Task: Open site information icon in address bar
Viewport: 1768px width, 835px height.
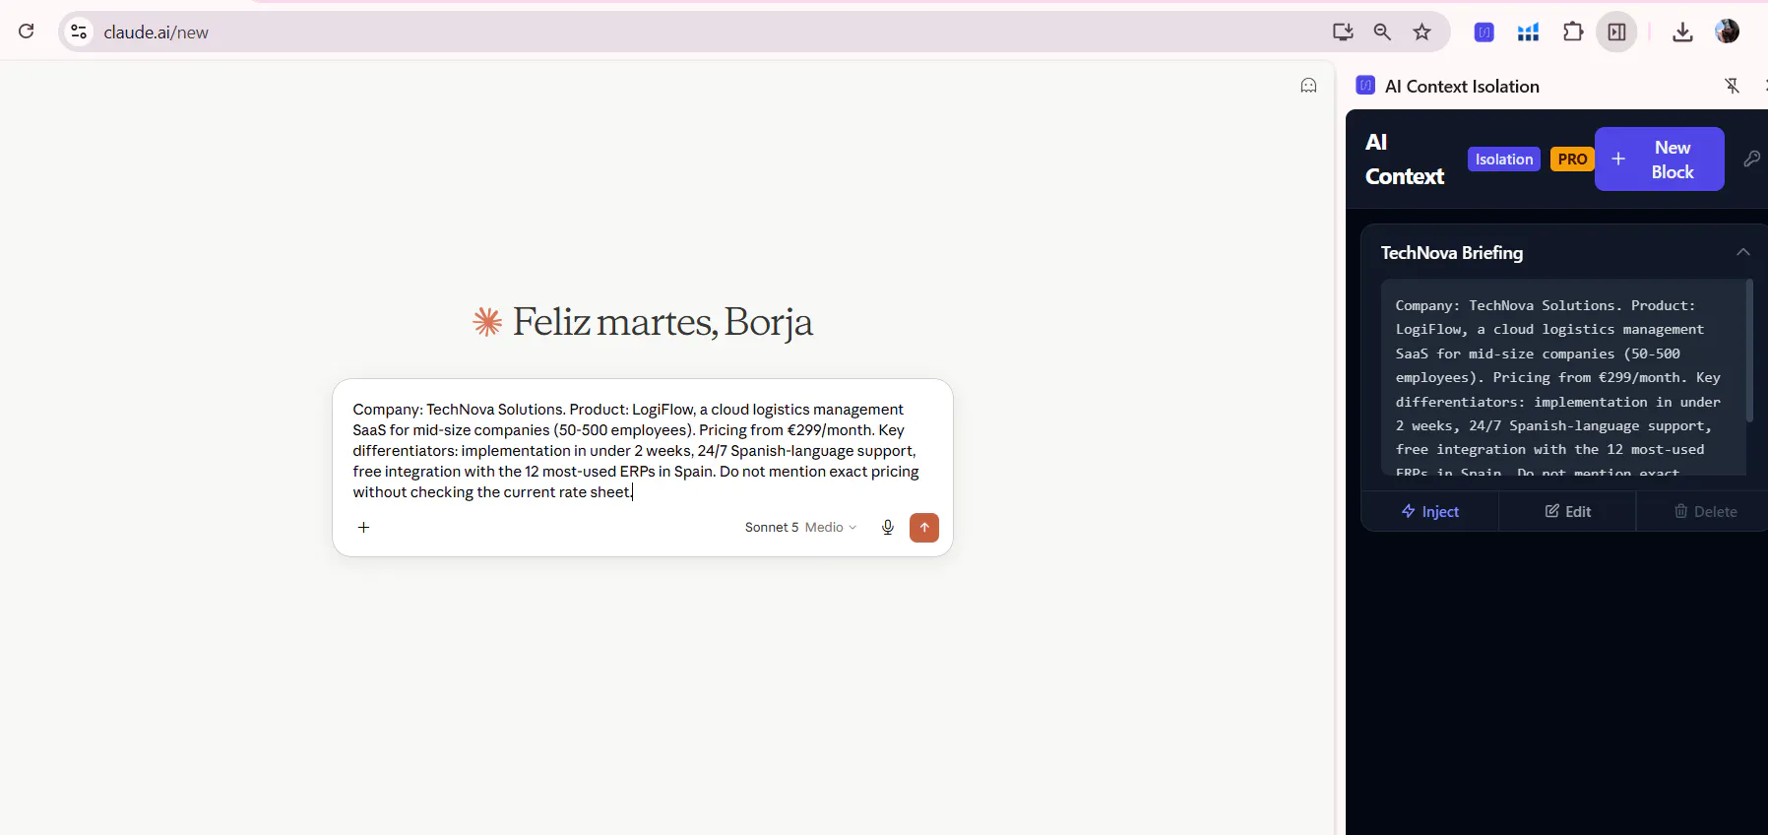Action: (79, 32)
